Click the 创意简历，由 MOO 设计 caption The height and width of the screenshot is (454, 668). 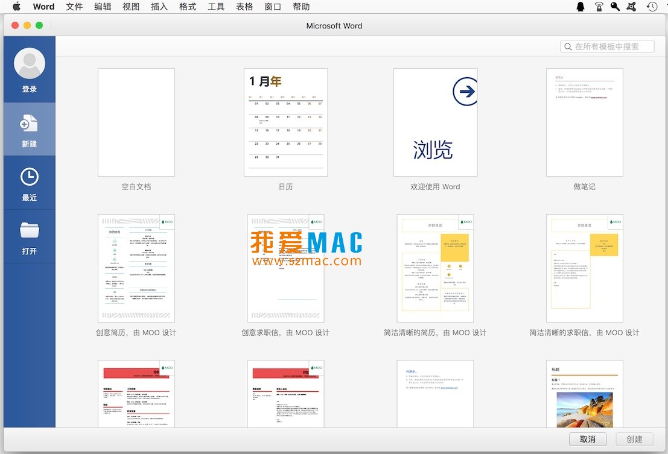(136, 333)
